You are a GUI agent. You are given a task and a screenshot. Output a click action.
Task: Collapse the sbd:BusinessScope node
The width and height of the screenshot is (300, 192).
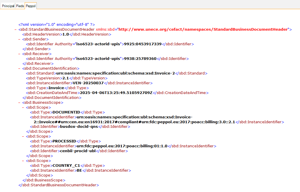point(19,103)
